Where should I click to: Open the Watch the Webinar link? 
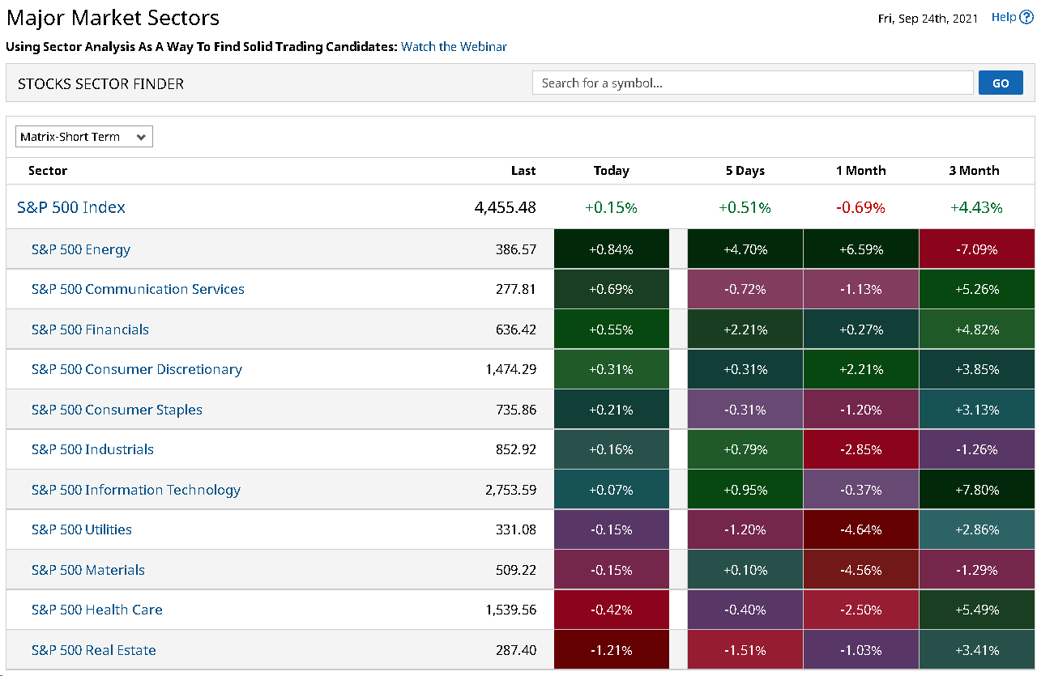tap(454, 47)
